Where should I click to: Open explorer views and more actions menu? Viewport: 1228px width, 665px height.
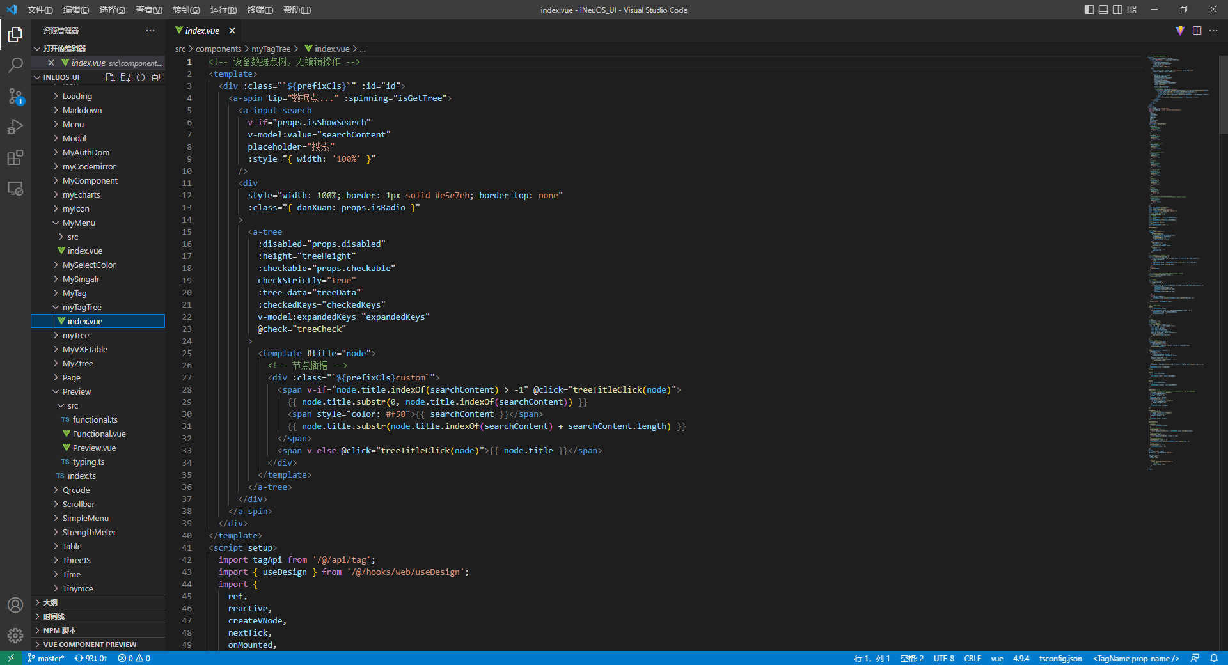click(150, 31)
